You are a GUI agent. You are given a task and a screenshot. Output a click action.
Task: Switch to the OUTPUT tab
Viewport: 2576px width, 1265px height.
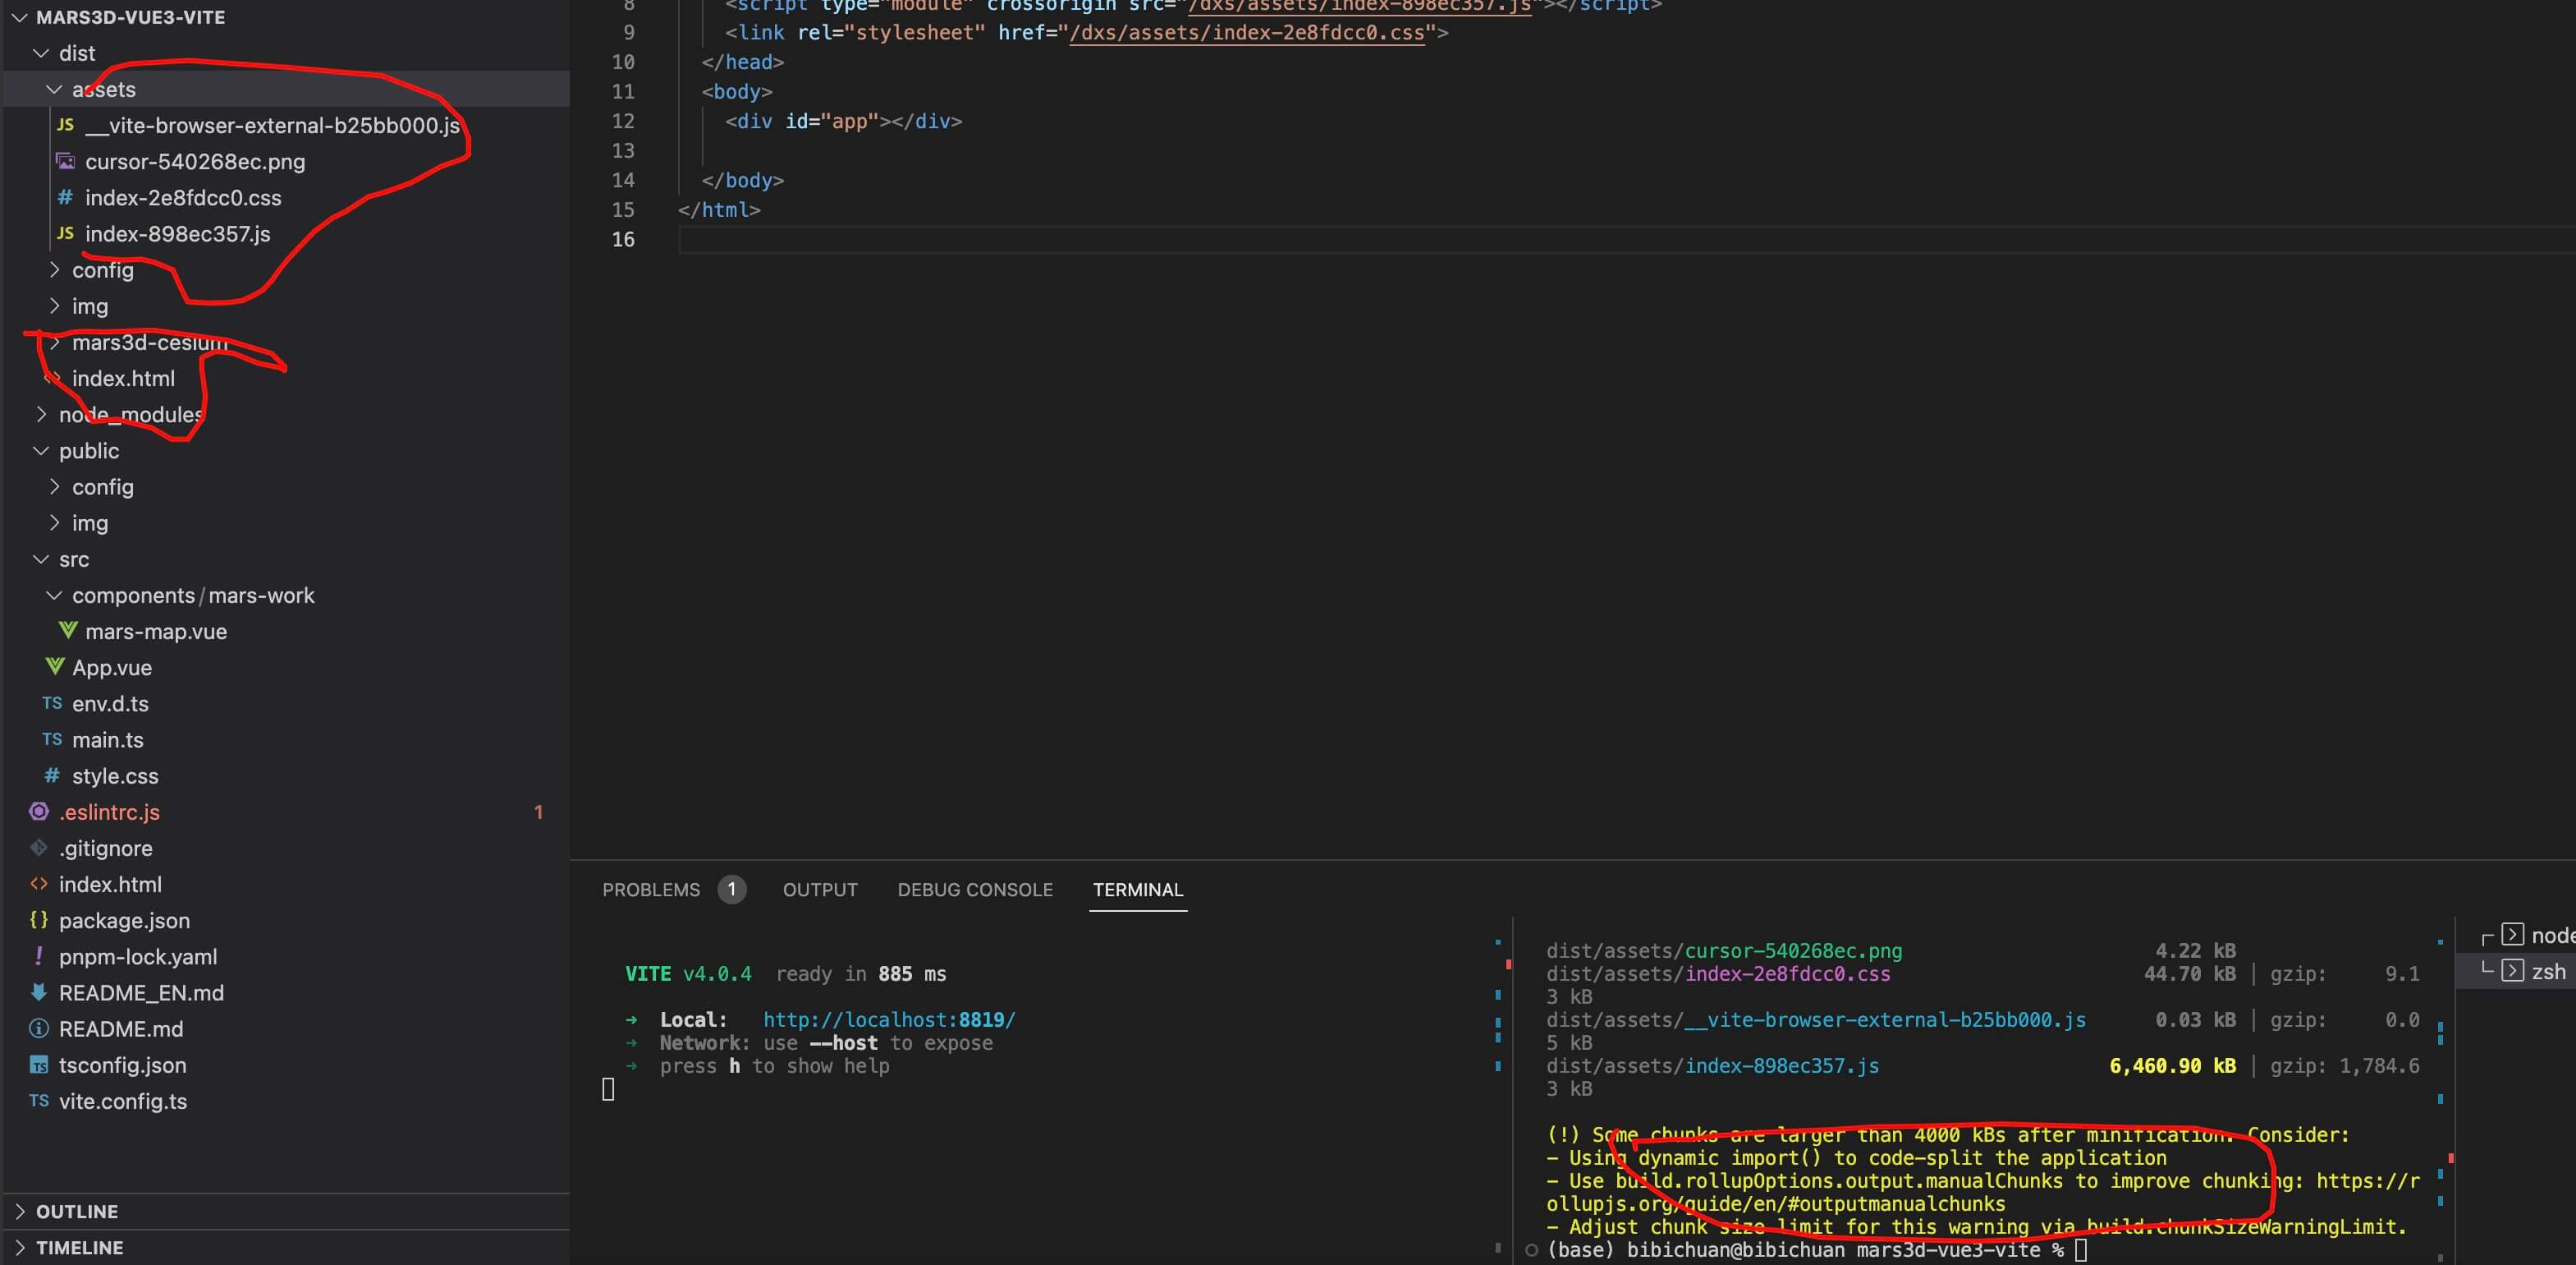coord(819,890)
